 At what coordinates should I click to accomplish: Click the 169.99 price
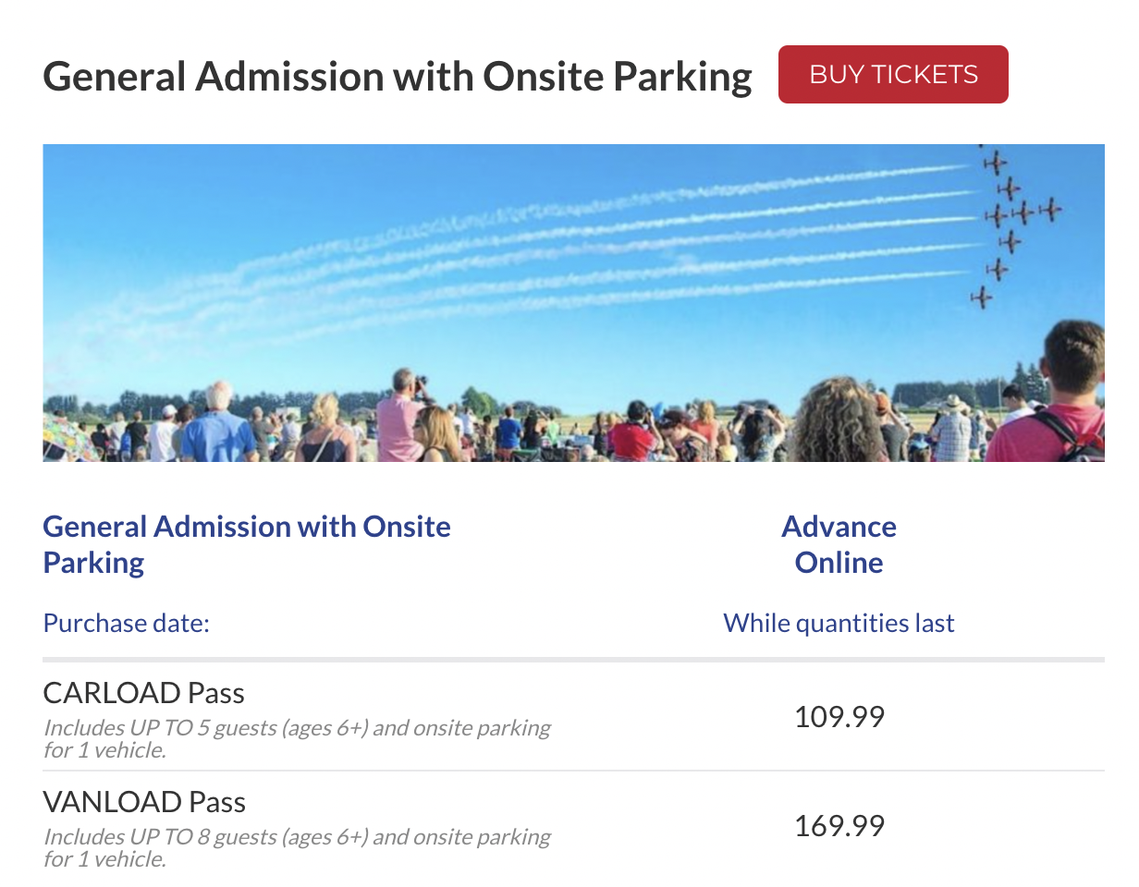pos(839,826)
